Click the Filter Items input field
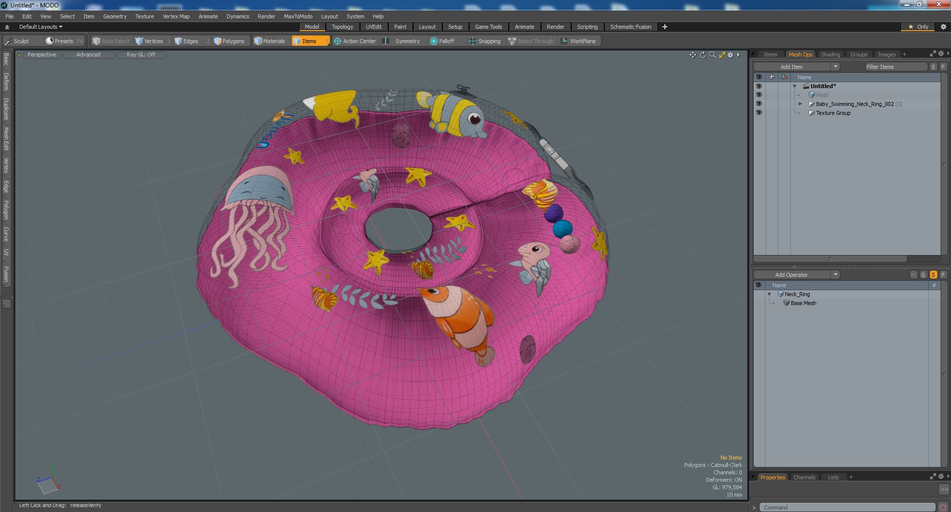Viewport: 951px width, 512px height. point(896,67)
